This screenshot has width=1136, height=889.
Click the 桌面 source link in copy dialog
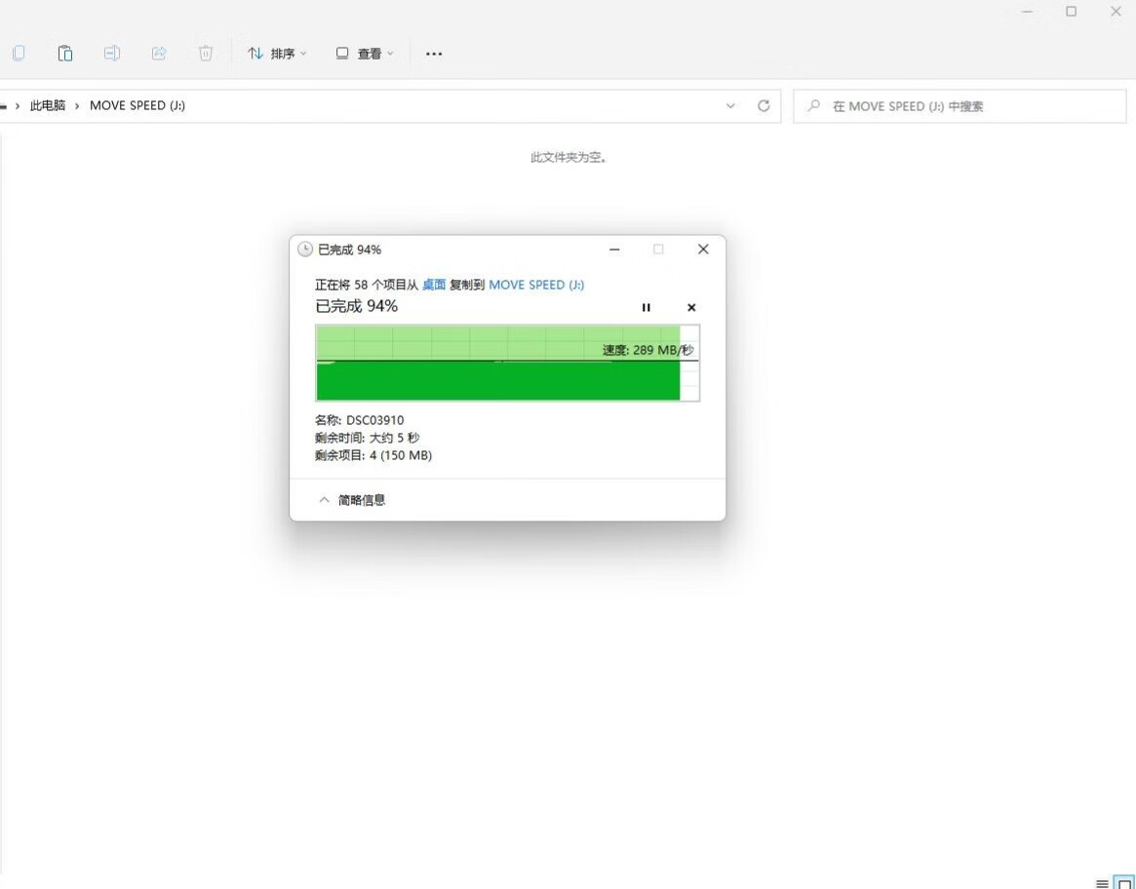pos(434,285)
